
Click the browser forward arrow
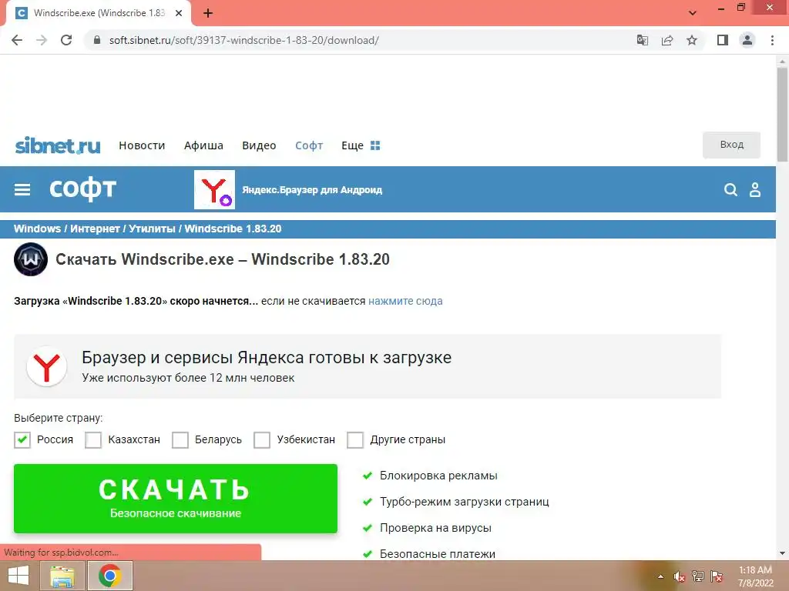pyautogui.click(x=42, y=40)
